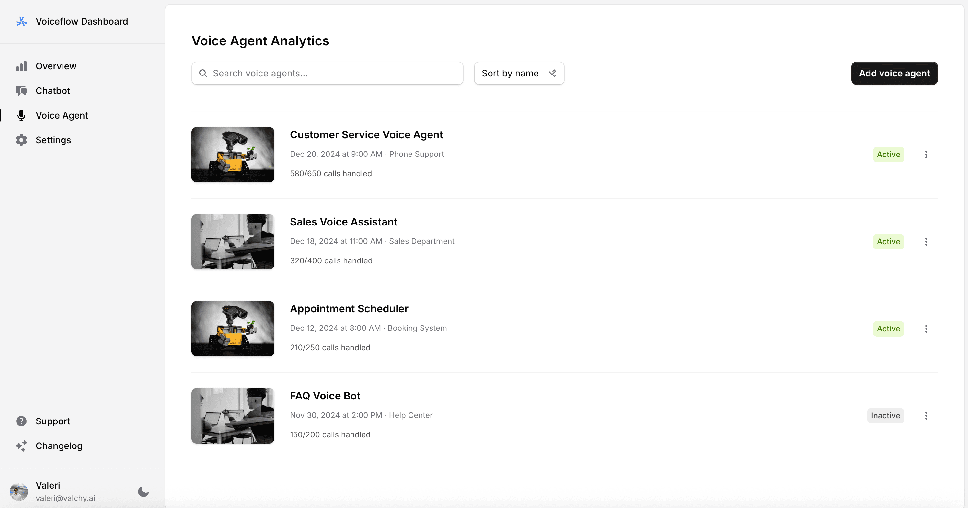Image resolution: width=968 pixels, height=508 pixels.
Task: Toggle dark mode with moon icon
Action: (x=143, y=491)
